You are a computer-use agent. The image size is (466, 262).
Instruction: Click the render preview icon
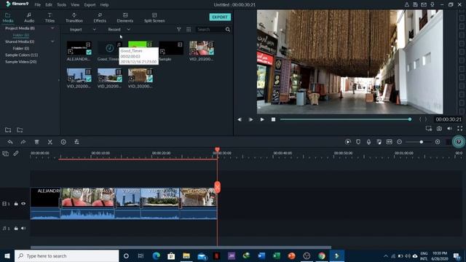click(348, 142)
